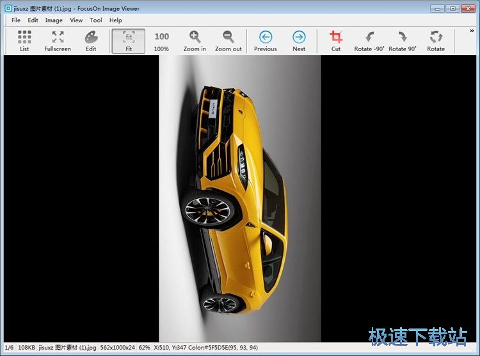Open the File menu
The height and width of the screenshot is (356, 480).
pyautogui.click(x=16, y=20)
